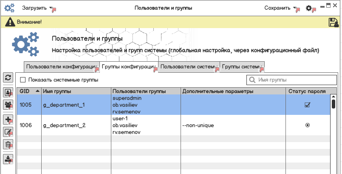Close the window
This screenshot has height=174, width=342.
(335, 6)
